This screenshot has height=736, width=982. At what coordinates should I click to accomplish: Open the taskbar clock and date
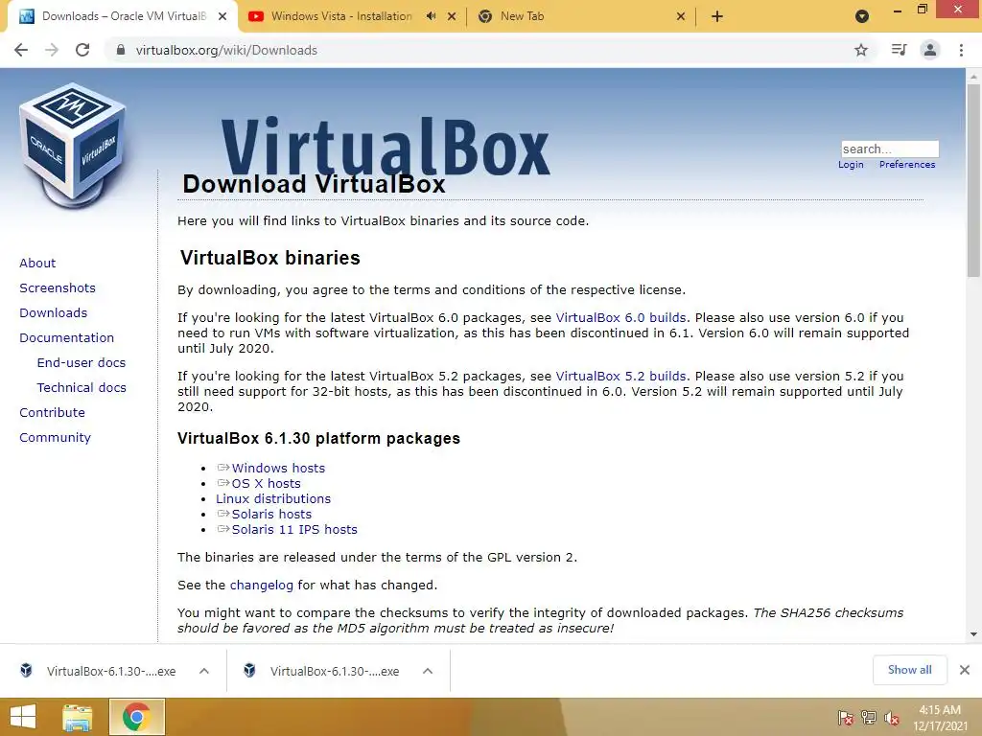pos(940,718)
